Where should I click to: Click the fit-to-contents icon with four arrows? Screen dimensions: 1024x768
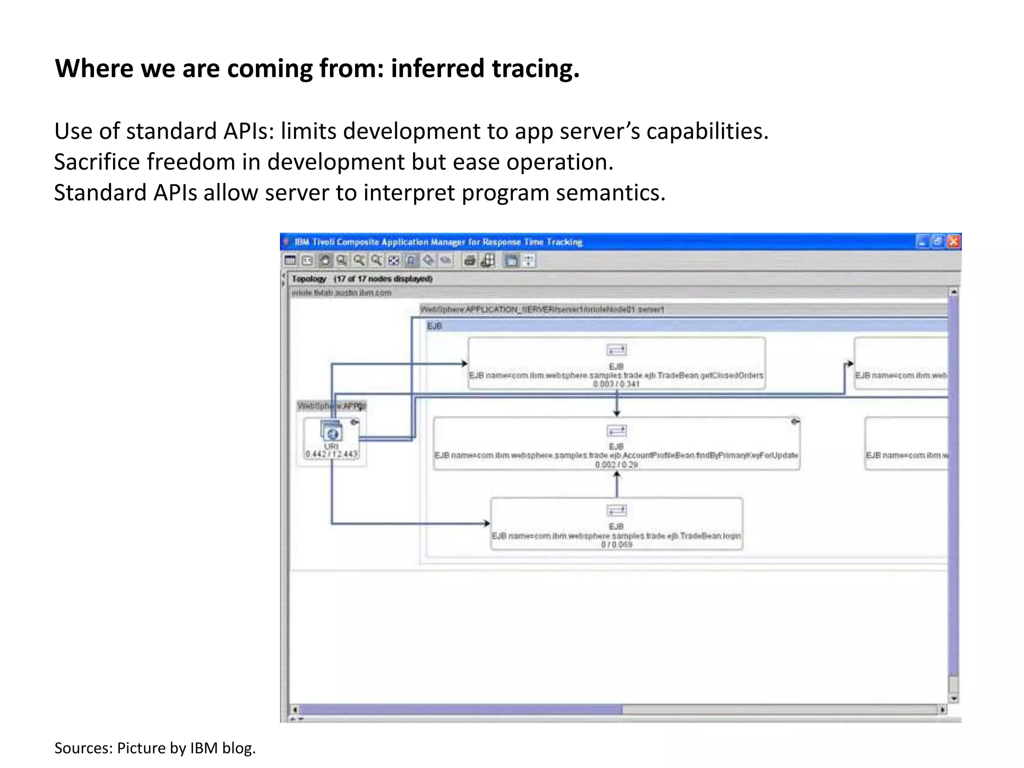pos(394,260)
